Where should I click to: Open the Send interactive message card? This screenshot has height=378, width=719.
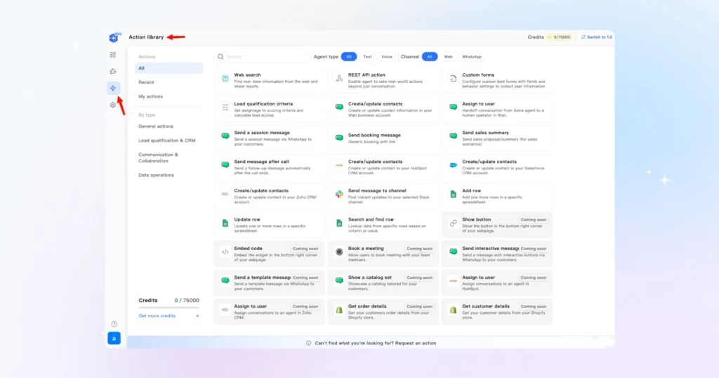tap(497, 254)
